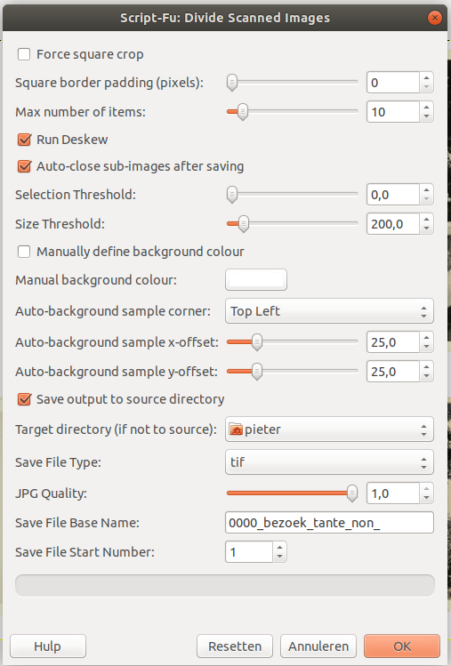451x666 pixels.
Task: Increase Size Threshold with up arrow
Action: point(426,219)
